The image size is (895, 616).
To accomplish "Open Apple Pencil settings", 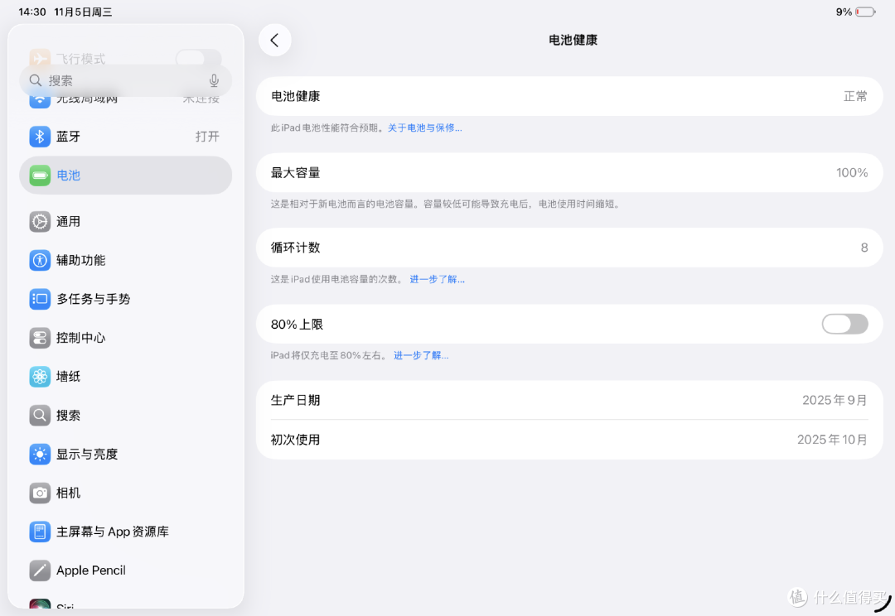I will coord(126,570).
